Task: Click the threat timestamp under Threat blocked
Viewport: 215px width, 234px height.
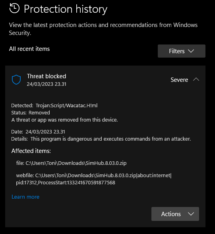Action: (x=46, y=84)
